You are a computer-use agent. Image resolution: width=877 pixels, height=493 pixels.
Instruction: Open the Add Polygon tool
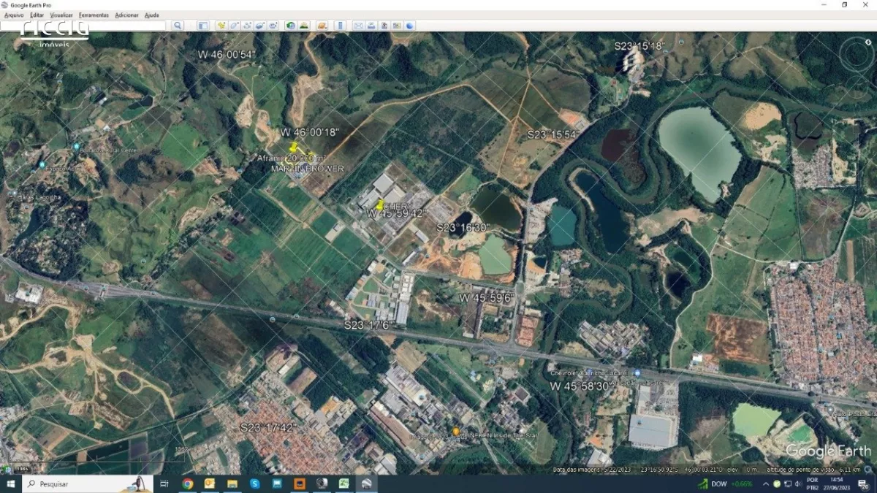pyautogui.click(x=234, y=26)
